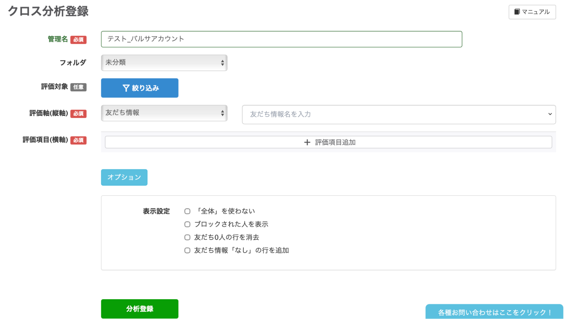
Task: Click the light blue オプション button
Action: point(124,177)
